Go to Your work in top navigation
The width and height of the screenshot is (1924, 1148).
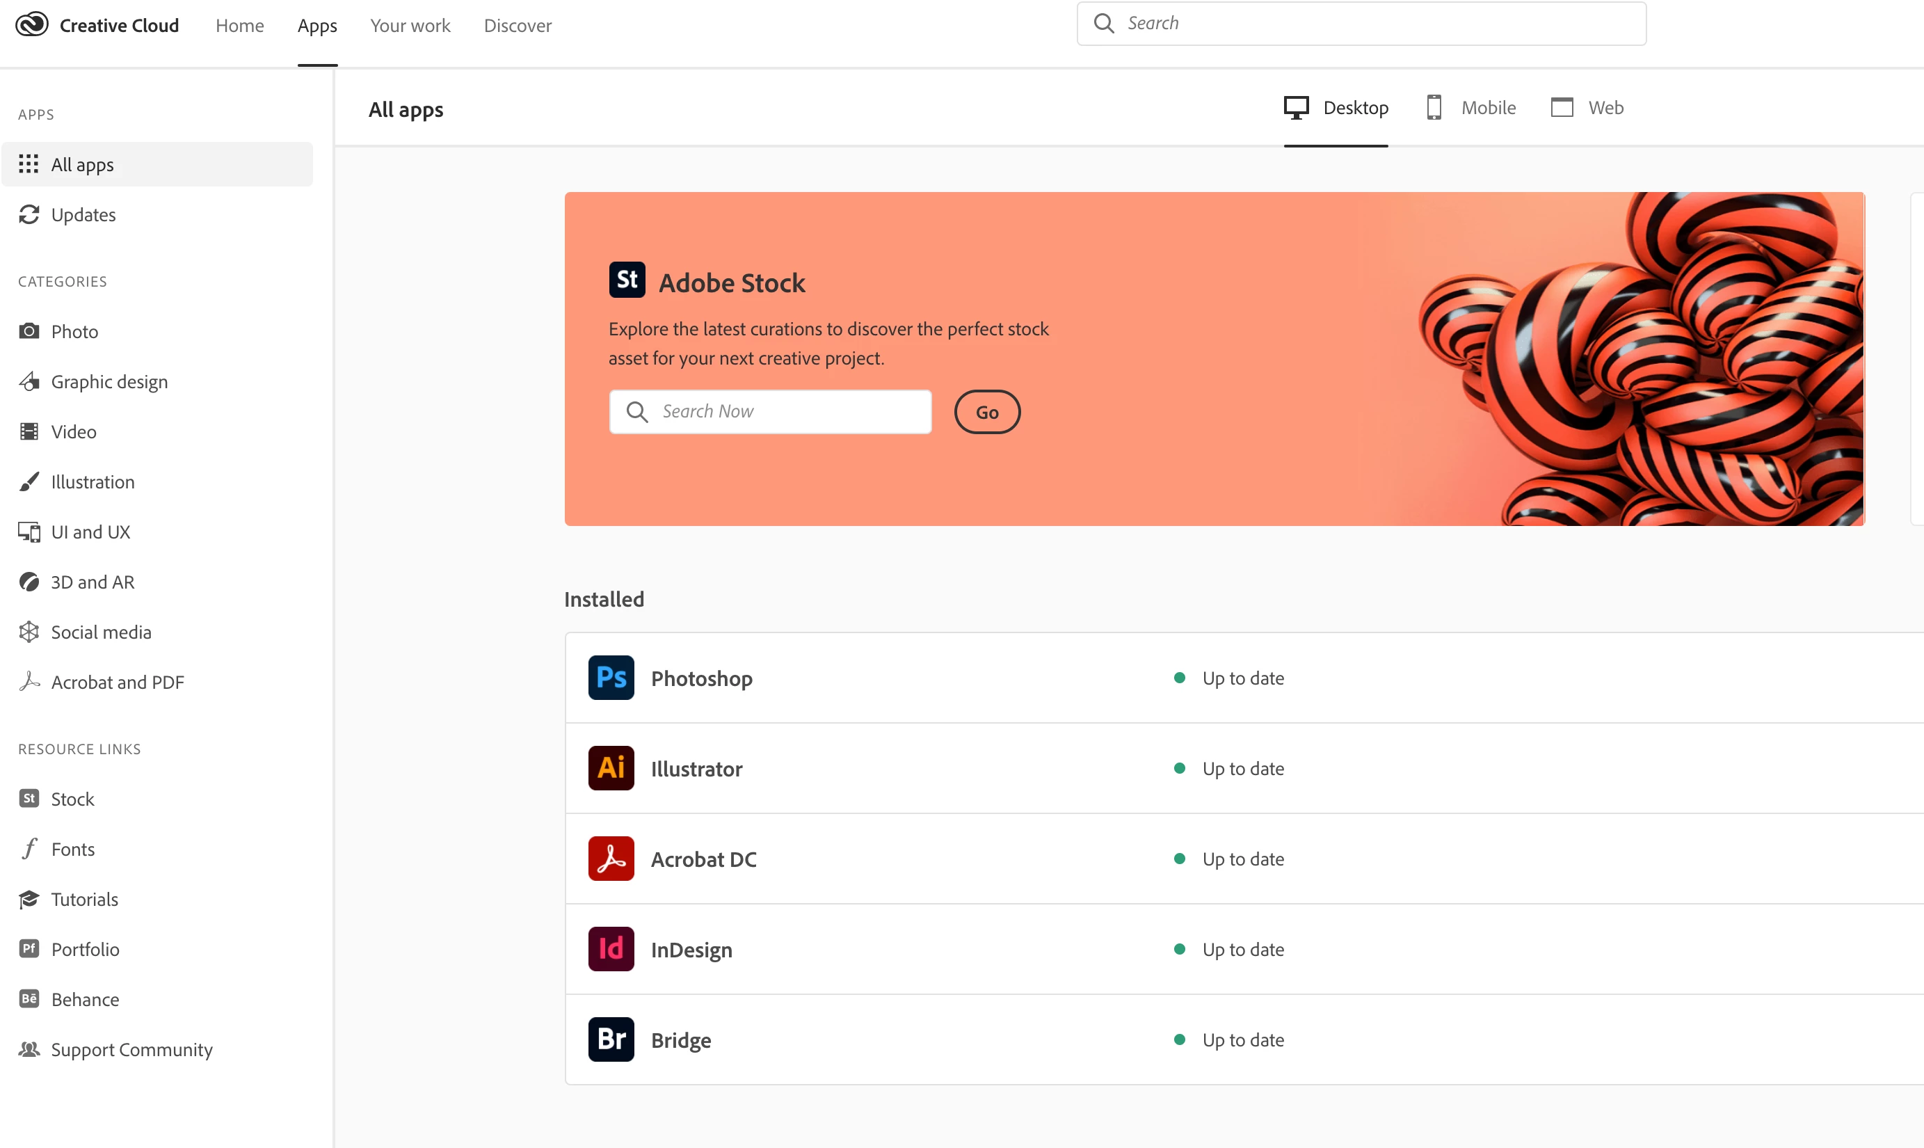[410, 26]
